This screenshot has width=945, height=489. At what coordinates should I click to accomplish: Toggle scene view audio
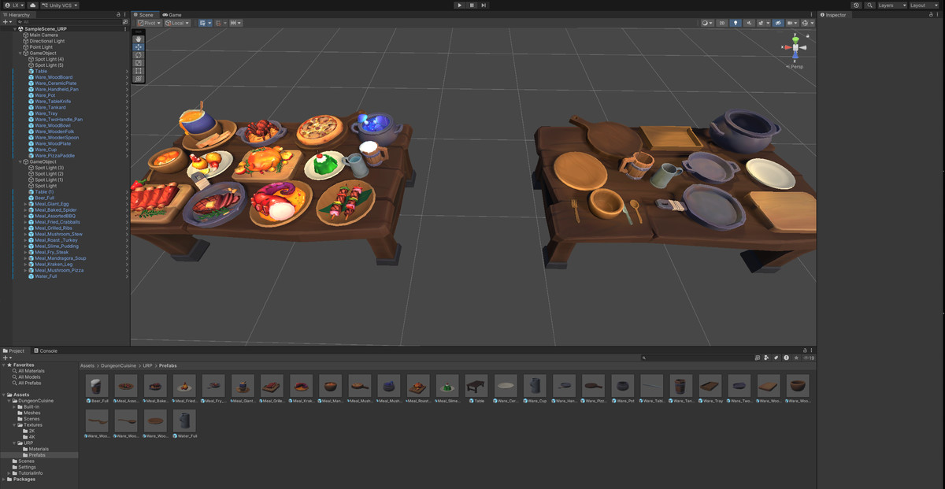coord(749,22)
